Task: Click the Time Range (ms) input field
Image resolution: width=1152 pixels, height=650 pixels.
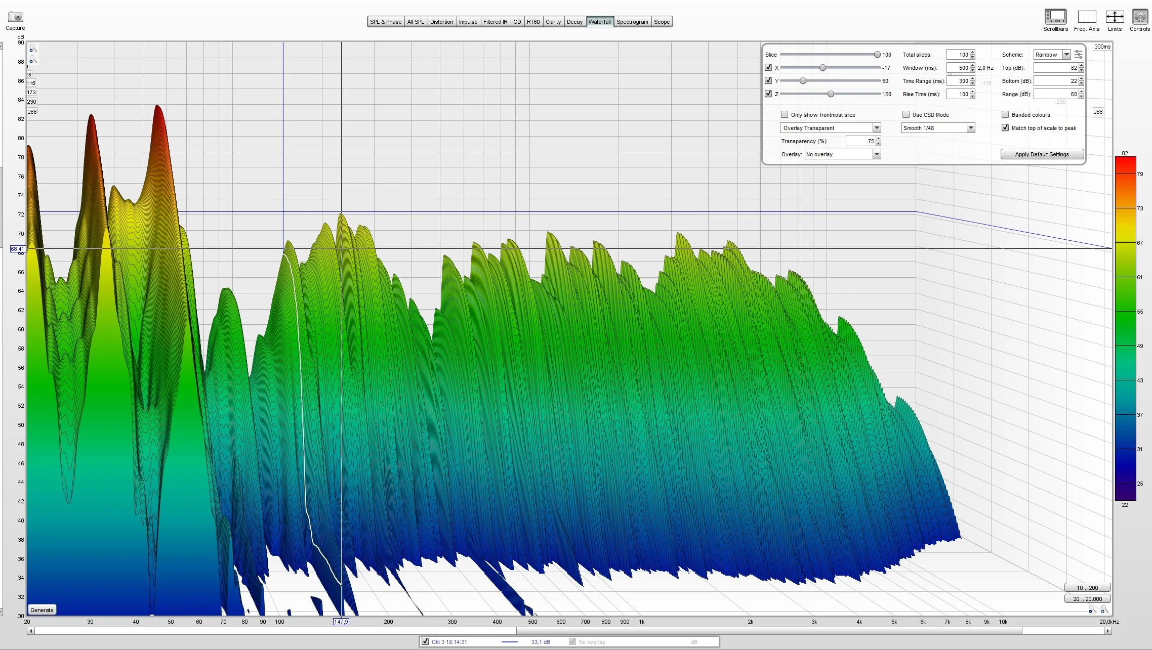Action: 958,81
